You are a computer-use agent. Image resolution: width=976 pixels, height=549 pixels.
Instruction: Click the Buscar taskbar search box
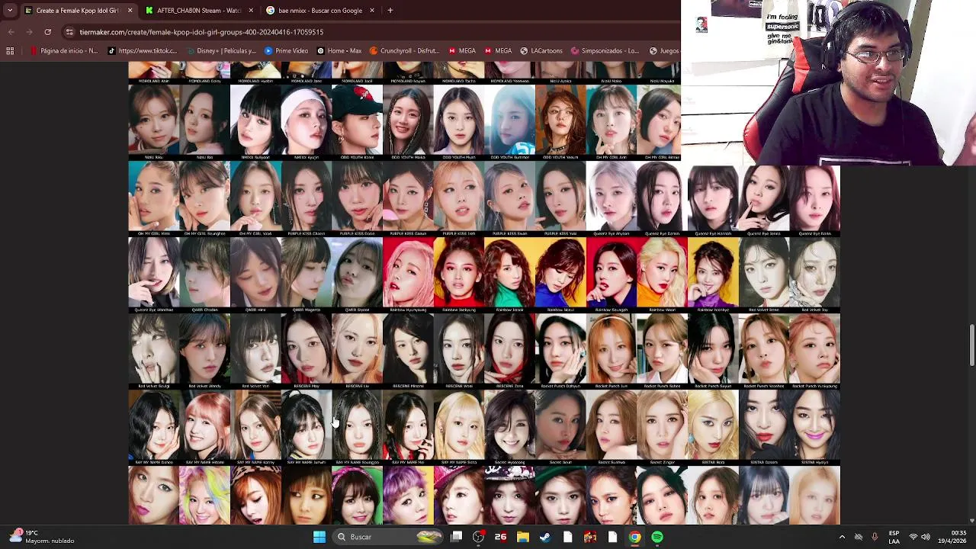point(389,537)
